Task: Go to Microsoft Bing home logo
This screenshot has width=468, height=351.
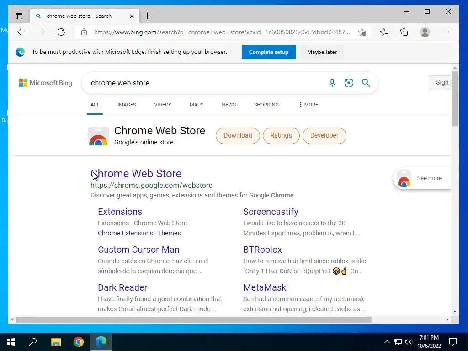Action: click(46, 83)
